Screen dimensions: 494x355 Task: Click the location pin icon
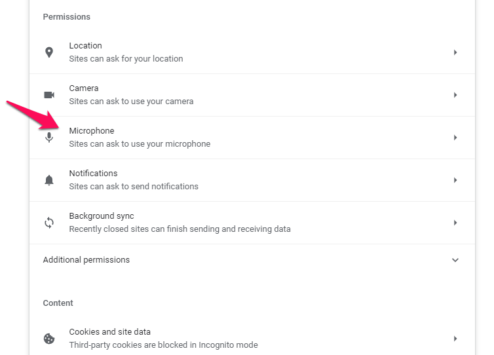49,52
